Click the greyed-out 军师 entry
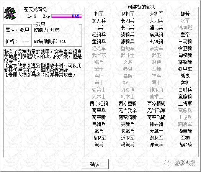 156,69
